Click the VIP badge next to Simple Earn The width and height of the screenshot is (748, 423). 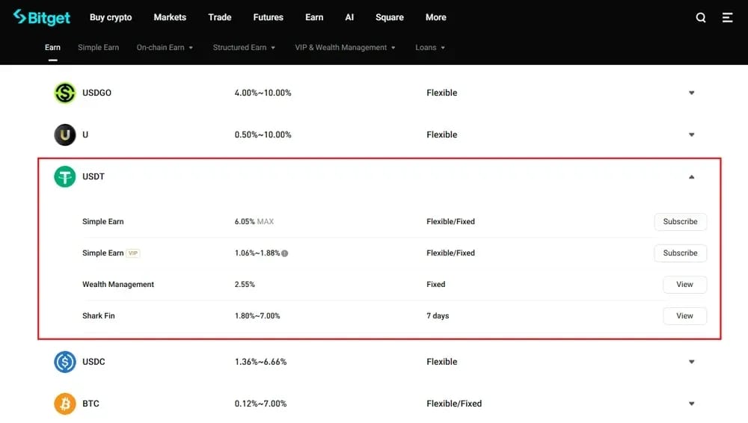point(133,253)
